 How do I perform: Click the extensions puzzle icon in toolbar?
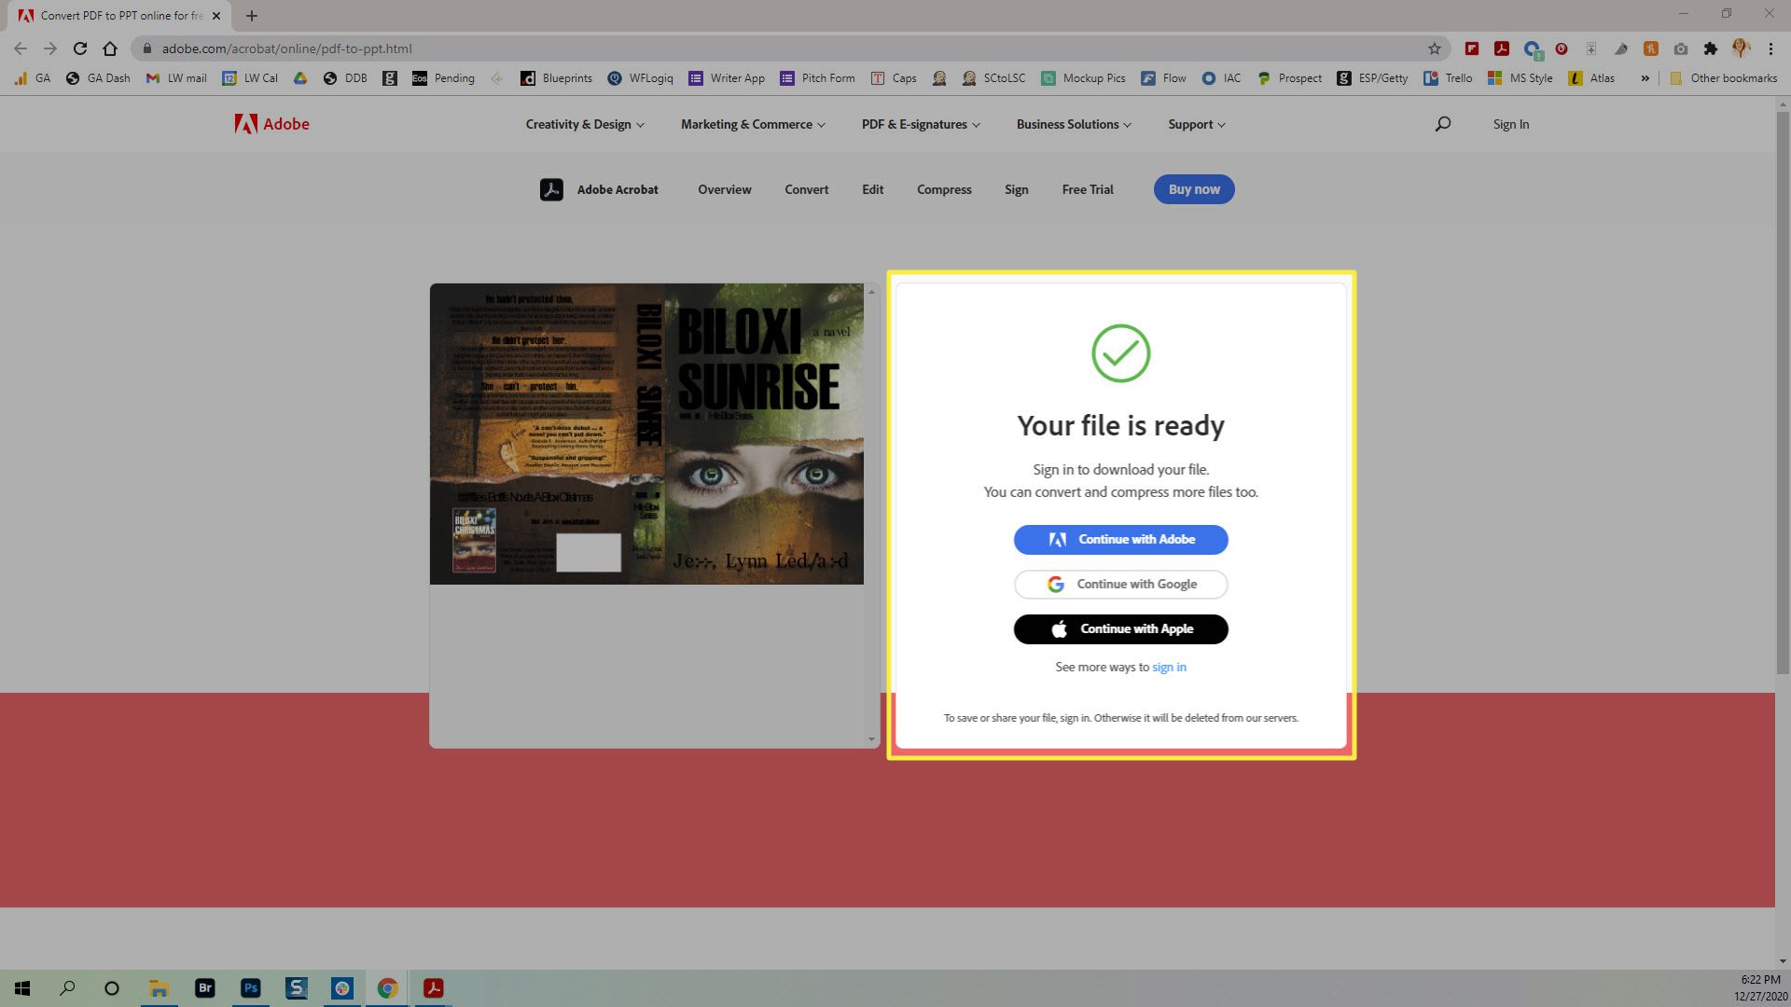(1710, 48)
